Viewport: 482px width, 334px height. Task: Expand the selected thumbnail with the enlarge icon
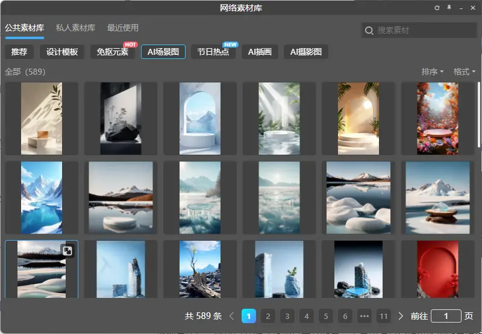[67, 251]
